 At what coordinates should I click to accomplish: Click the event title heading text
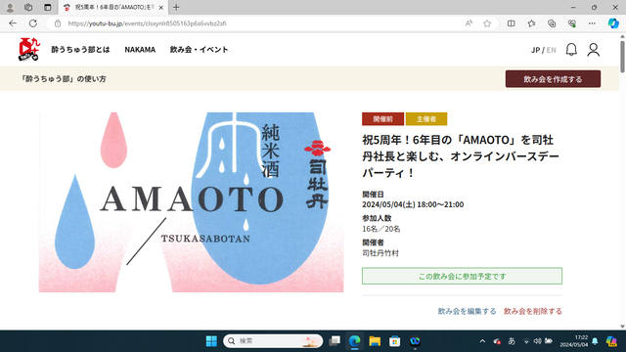[x=461, y=156]
